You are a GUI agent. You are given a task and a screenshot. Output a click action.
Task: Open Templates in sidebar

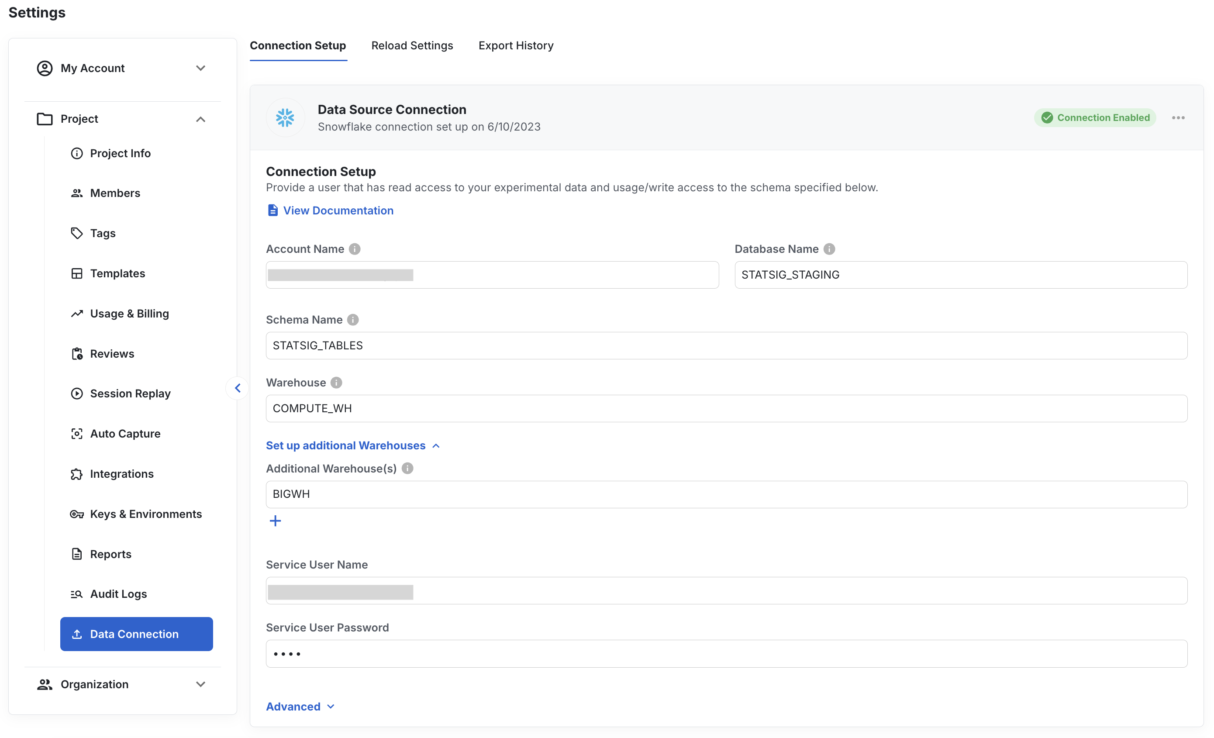[117, 273]
